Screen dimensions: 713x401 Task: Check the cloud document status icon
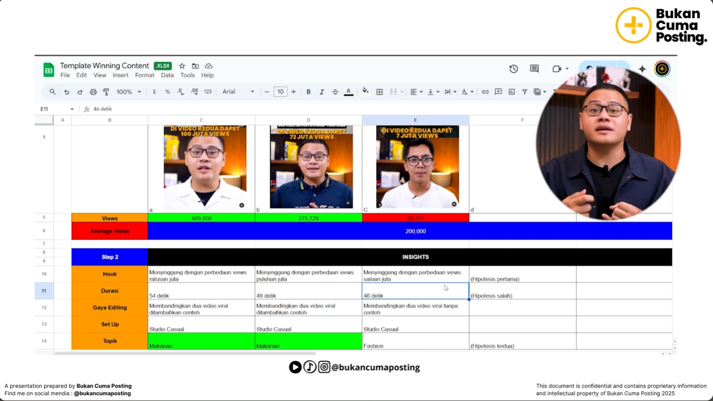click(209, 66)
